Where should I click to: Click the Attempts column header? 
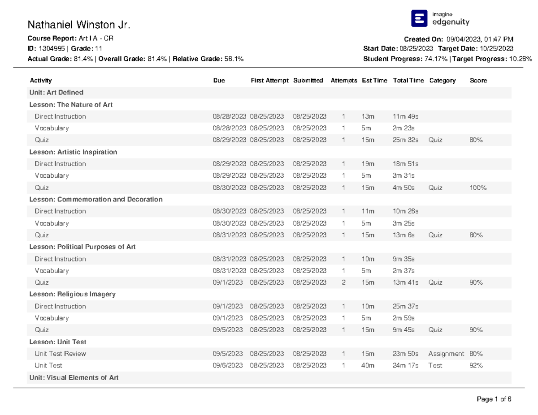tap(344, 81)
